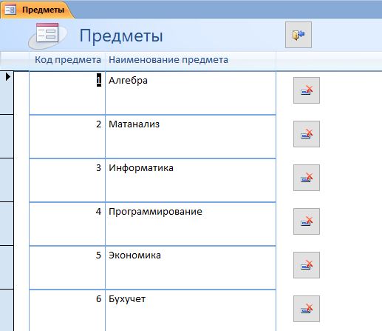This screenshot has width=382, height=331.
Task: Click the Код предмета column header label
Action: [x=68, y=60]
